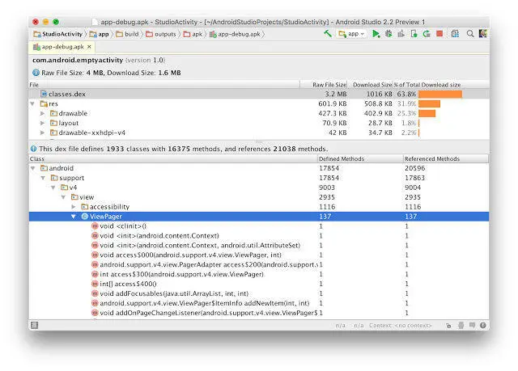Select <init> with Context, AttributeSet method
The height and width of the screenshot is (371, 518).
click(x=259, y=245)
